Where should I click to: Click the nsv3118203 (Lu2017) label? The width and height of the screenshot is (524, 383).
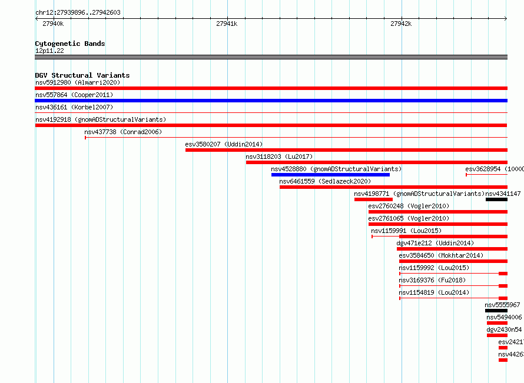point(279,156)
